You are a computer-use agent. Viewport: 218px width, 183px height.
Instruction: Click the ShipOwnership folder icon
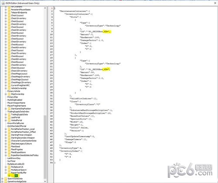(9, 94)
